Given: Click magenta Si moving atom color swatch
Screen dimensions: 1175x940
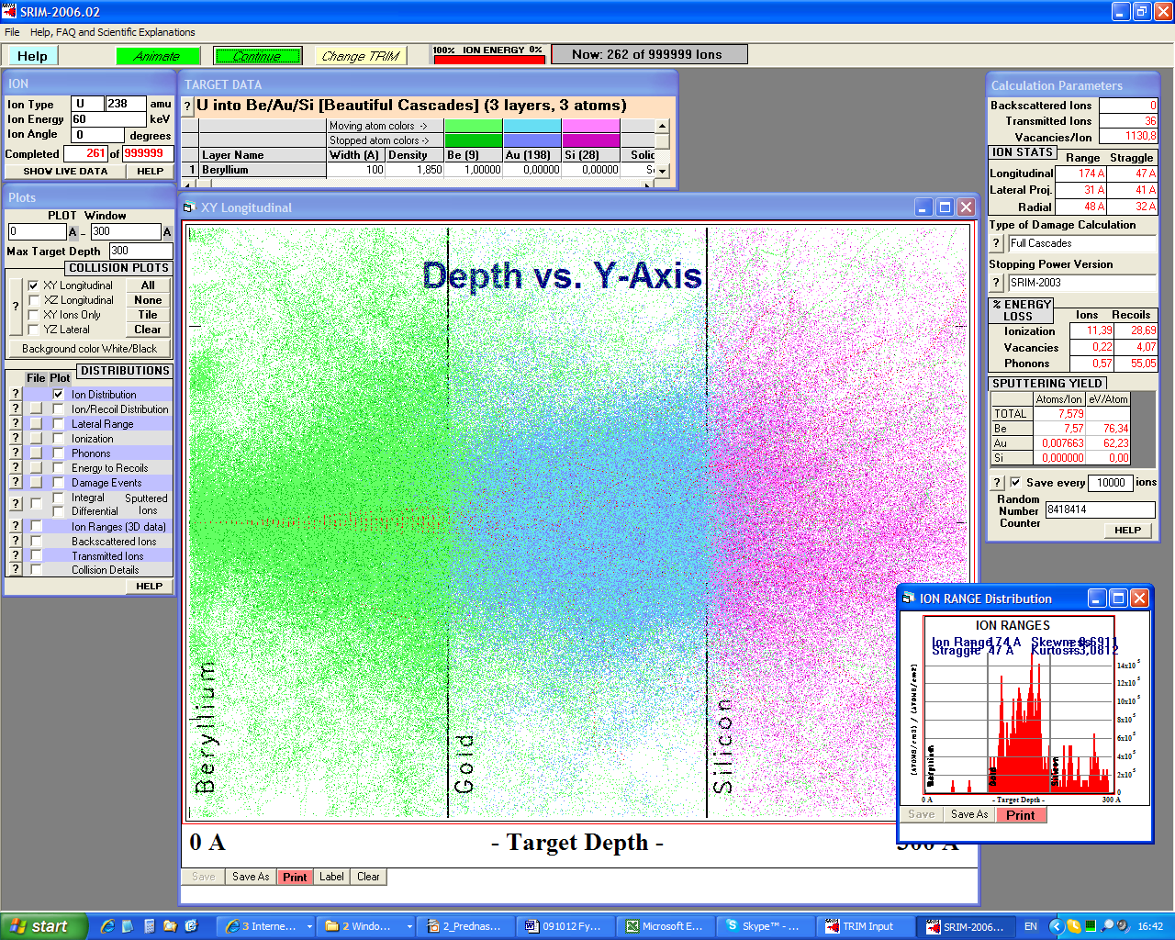Looking at the screenshot, I should tap(590, 126).
